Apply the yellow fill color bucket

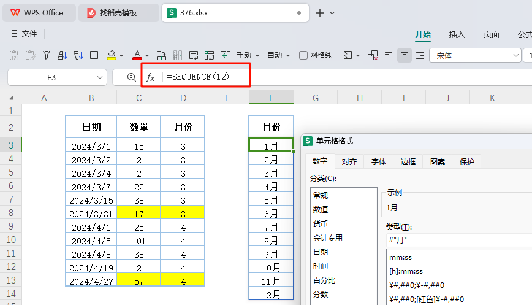coord(112,55)
